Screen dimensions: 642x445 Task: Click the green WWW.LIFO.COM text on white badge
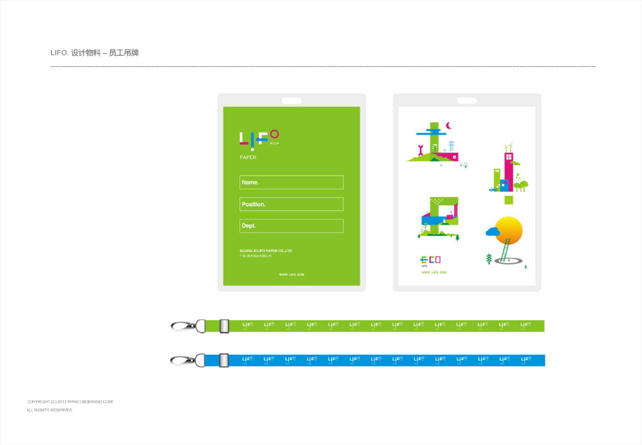(x=434, y=272)
